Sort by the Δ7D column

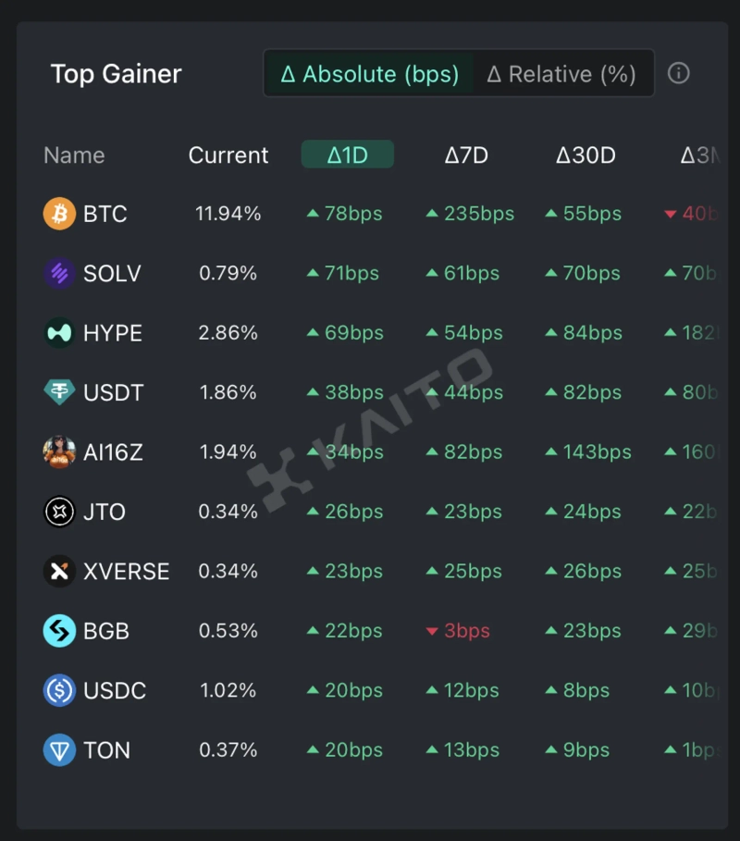pyautogui.click(x=466, y=155)
